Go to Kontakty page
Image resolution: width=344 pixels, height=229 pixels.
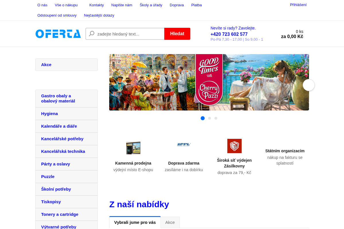click(97, 5)
